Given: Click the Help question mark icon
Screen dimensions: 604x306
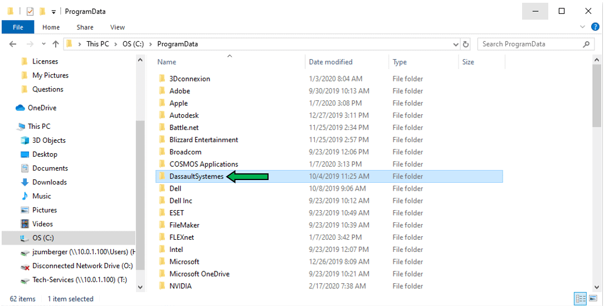Looking at the screenshot, I should pos(595,27).
